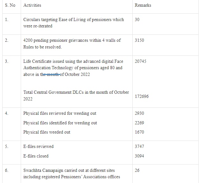
Task: Click the value 3094
Action: pyautogui.click(x=139, y=156)
